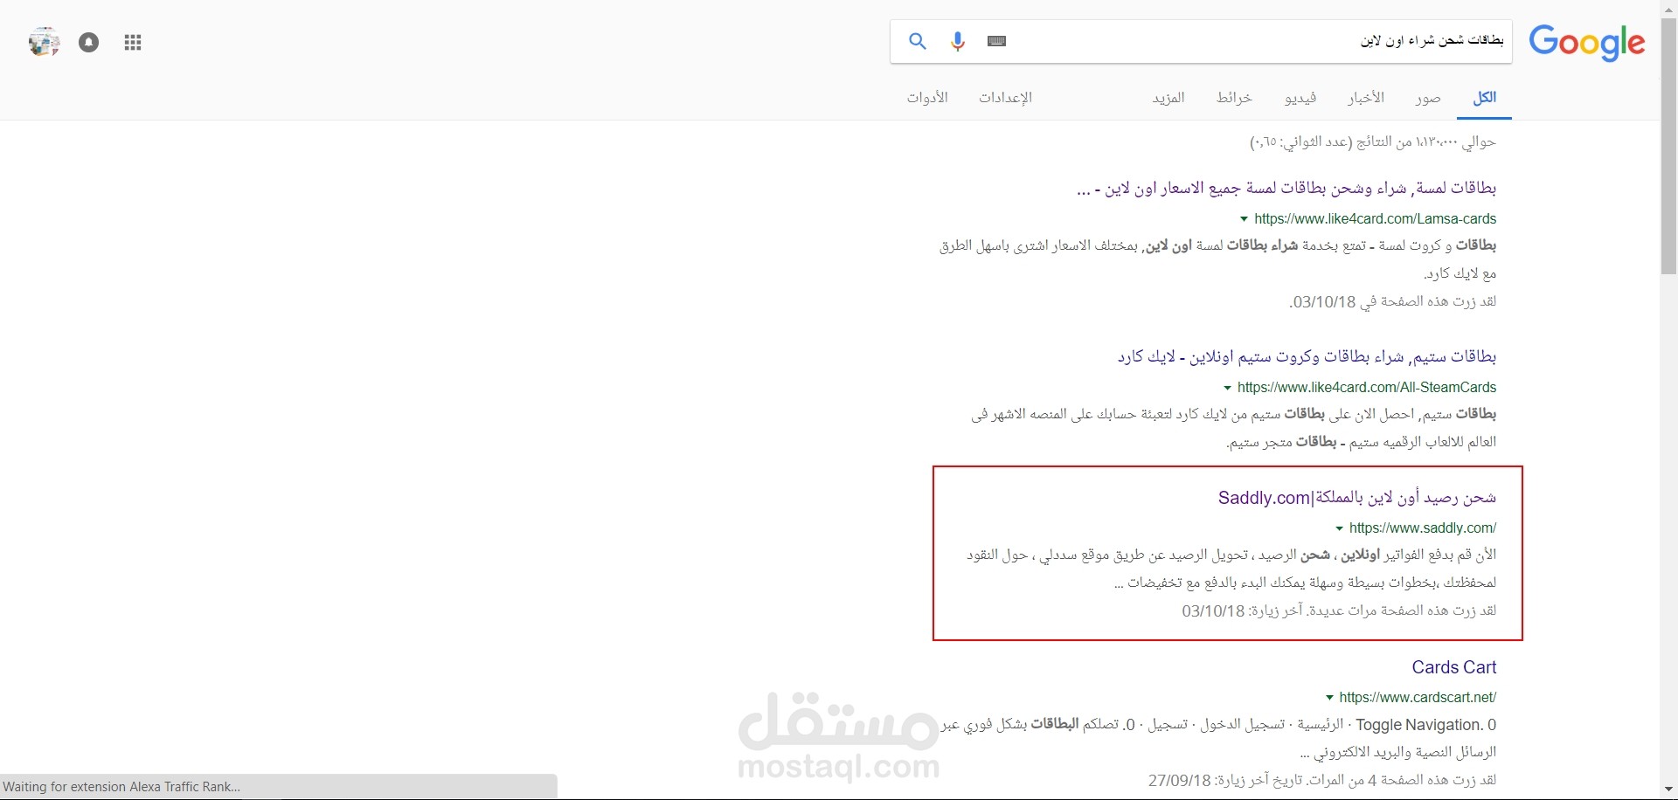This screenshot has width=1678, height=800.
Task: Open the المزيد menu
Action: click(1168, 97)
